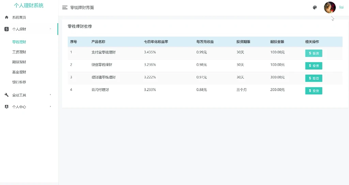The width and height of the screenshot is (349, 185).
Task: Invest in 云闪付理财 product
Action: click(314, 91)
